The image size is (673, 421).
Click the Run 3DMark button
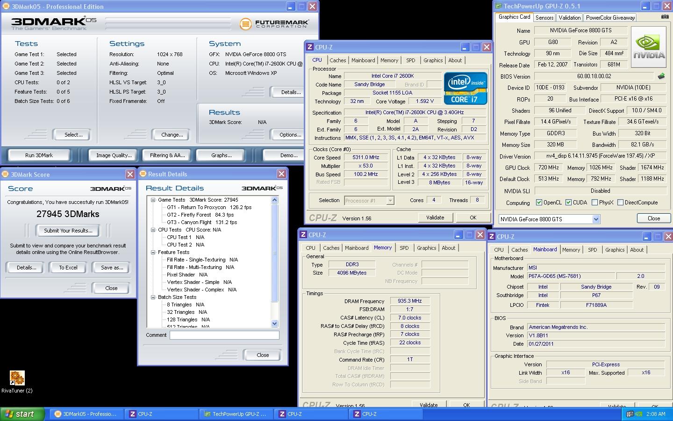pos(39,155)
